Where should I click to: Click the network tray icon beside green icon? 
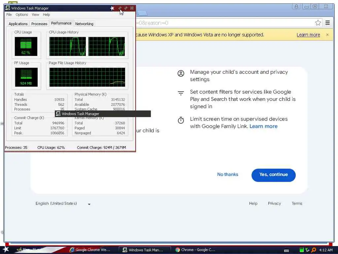tap(307, 250)
